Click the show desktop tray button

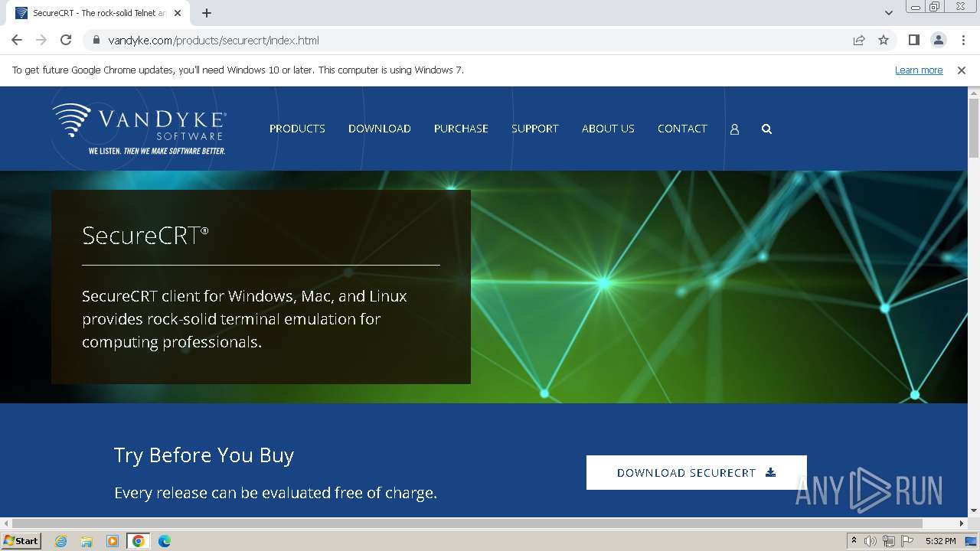[x=971, y=541]
